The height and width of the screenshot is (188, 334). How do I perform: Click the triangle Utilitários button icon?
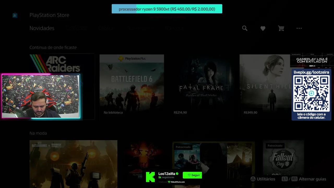[253, 179]
